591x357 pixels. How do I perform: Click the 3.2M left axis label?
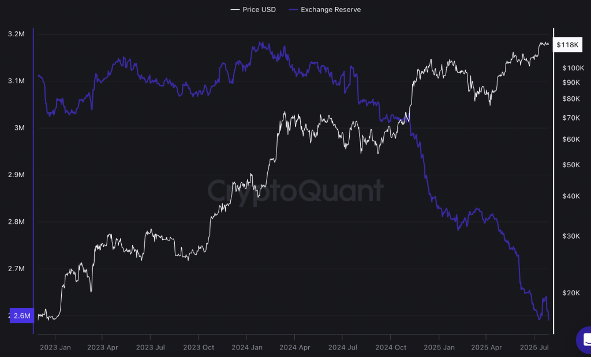pos(17,34)
